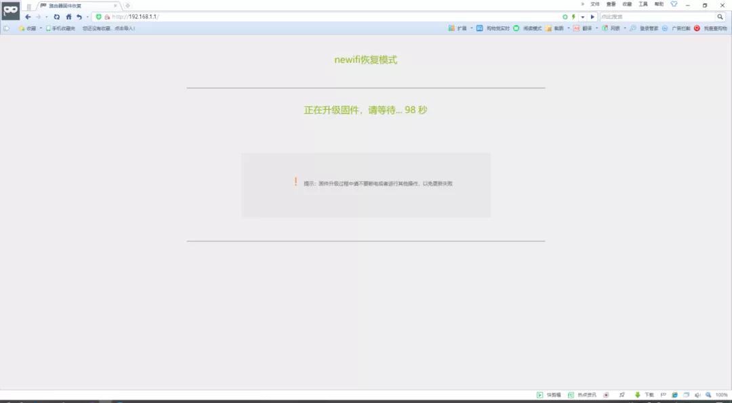Open the history dropdown beside the forward arrow
Screen dimensions: 732x403
pos(46,17)
